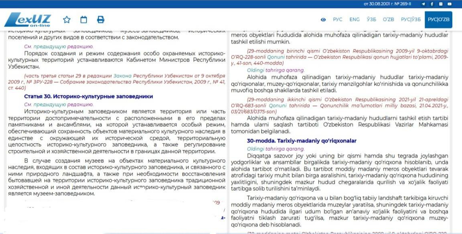Select the O'ZB Latin Uzbek tab

click(388, 20)
